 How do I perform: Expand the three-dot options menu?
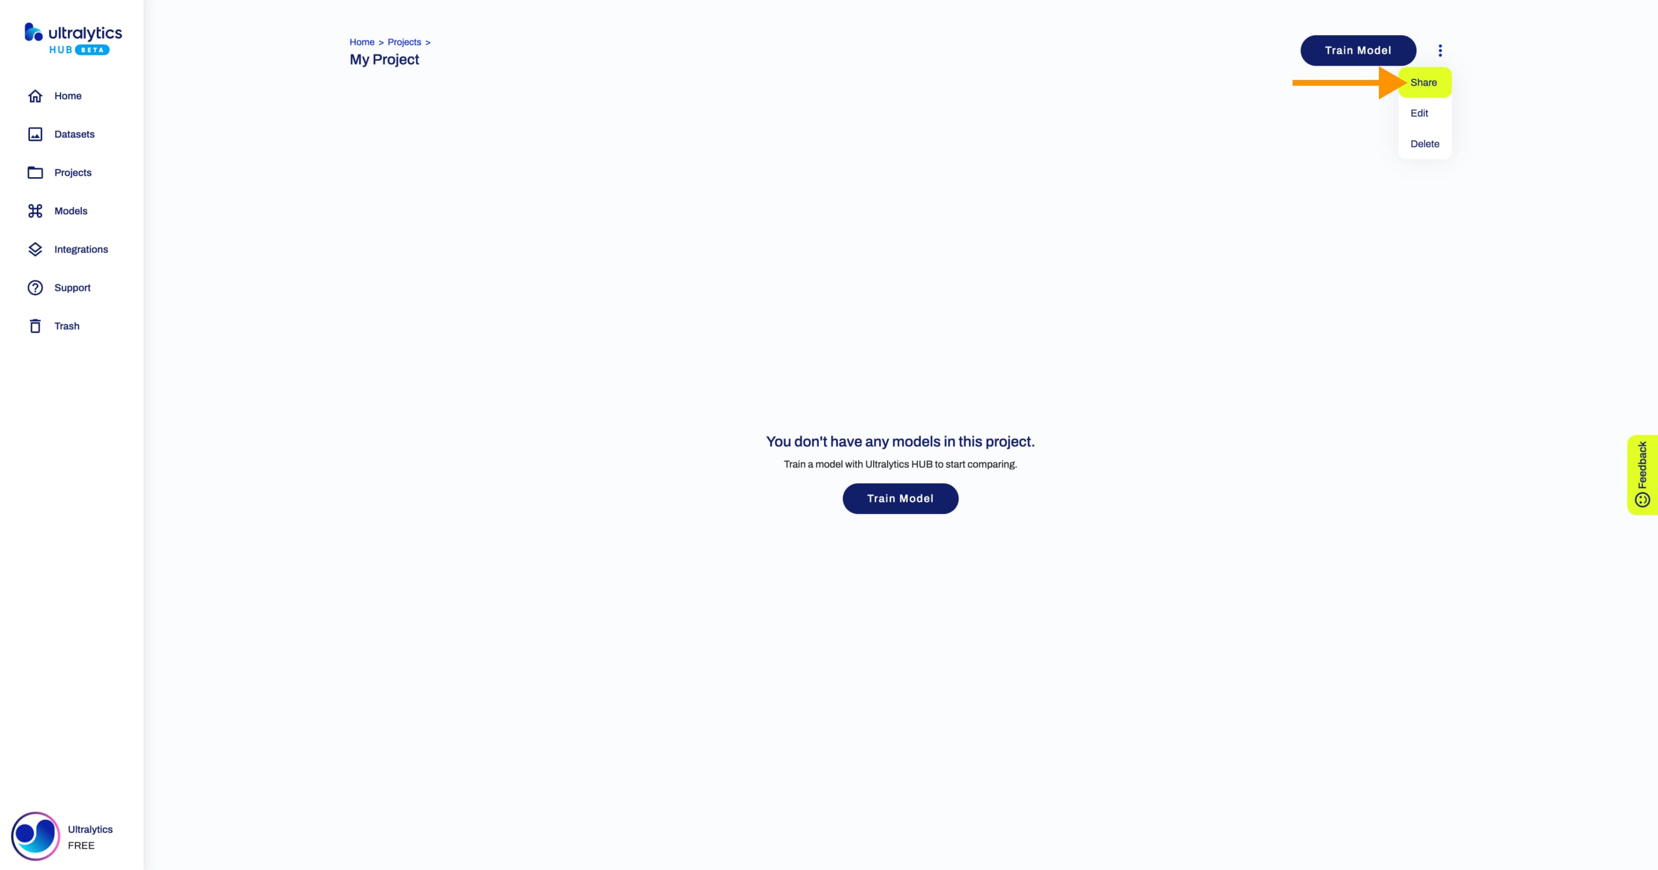tap(1440, 51)
